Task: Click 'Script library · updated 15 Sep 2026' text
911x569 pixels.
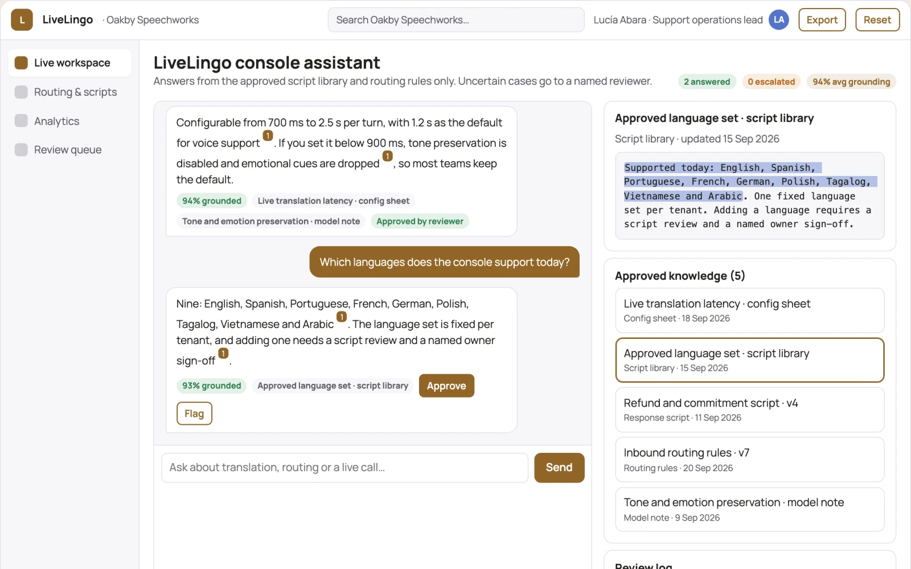Action: (697, 139)
